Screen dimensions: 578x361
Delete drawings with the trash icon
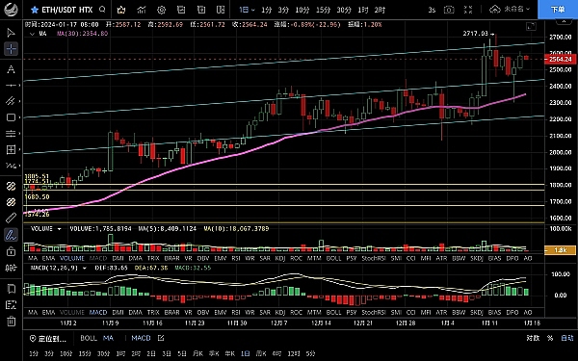[x=11, y=321]
